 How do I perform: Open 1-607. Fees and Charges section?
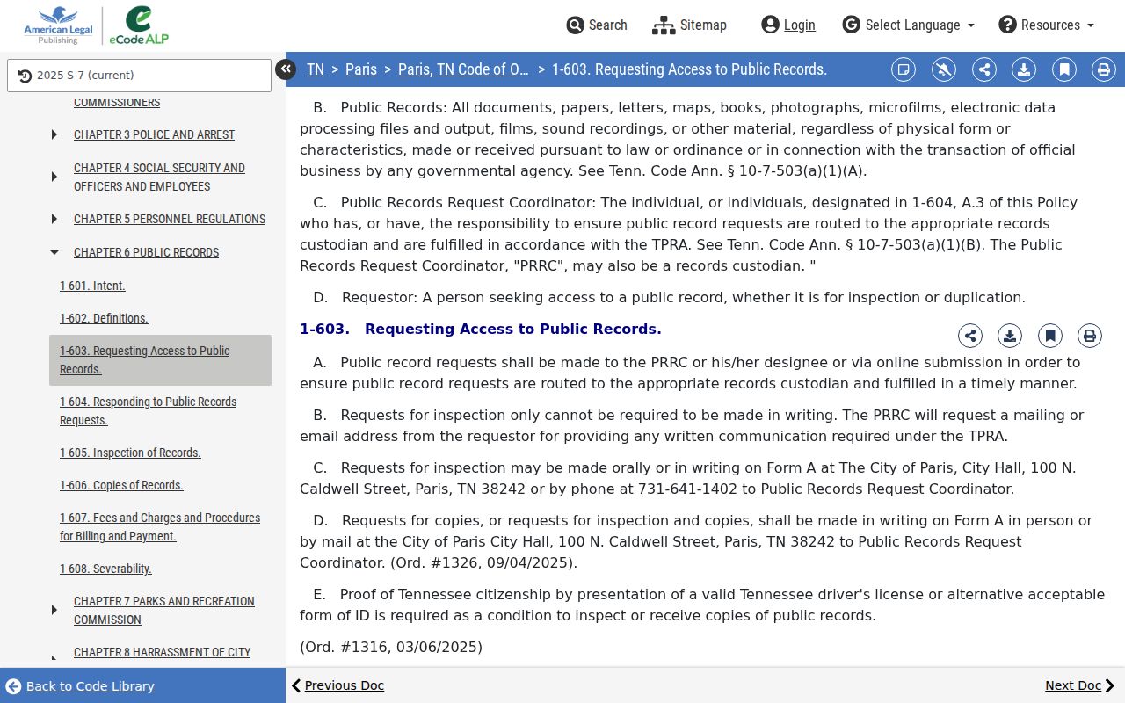pyautogui.click(x=160, y=526)
